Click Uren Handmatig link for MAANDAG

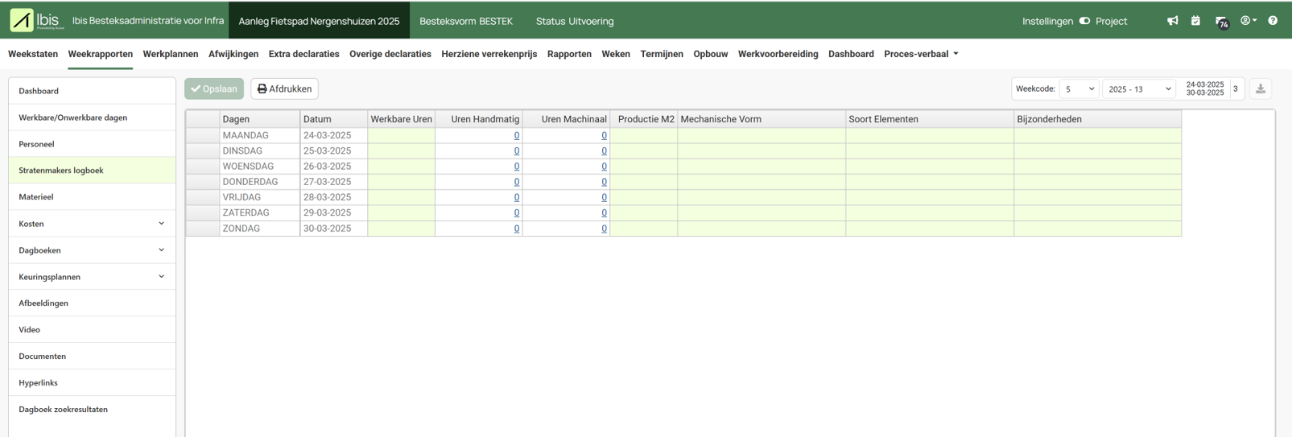point(517,135)
